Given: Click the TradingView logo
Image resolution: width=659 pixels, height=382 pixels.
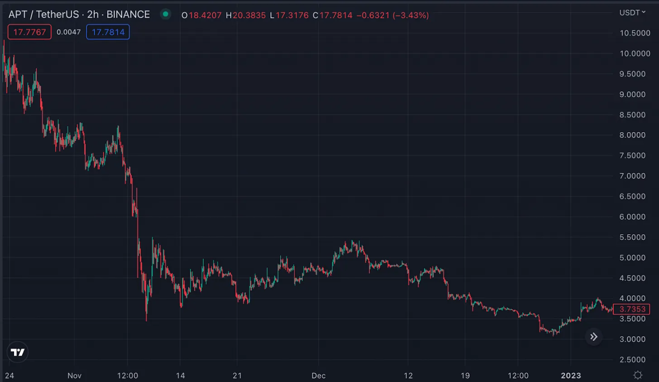Looking at the screenshot, I should click(17, 352).
